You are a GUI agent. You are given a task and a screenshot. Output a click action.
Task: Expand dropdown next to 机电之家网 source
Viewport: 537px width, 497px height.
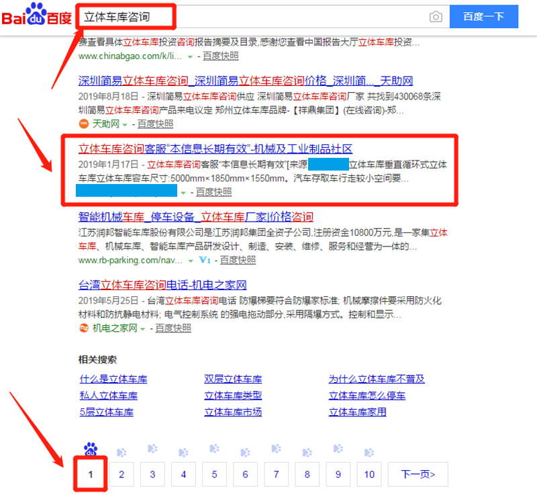(x=142, y=329)
